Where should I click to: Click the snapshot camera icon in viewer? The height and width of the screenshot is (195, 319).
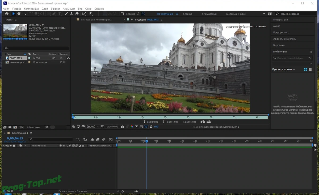(x=122, y=127)
